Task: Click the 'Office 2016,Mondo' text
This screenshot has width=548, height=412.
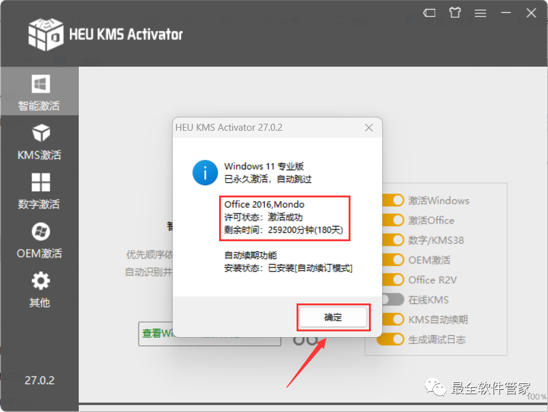Action: 264,204
